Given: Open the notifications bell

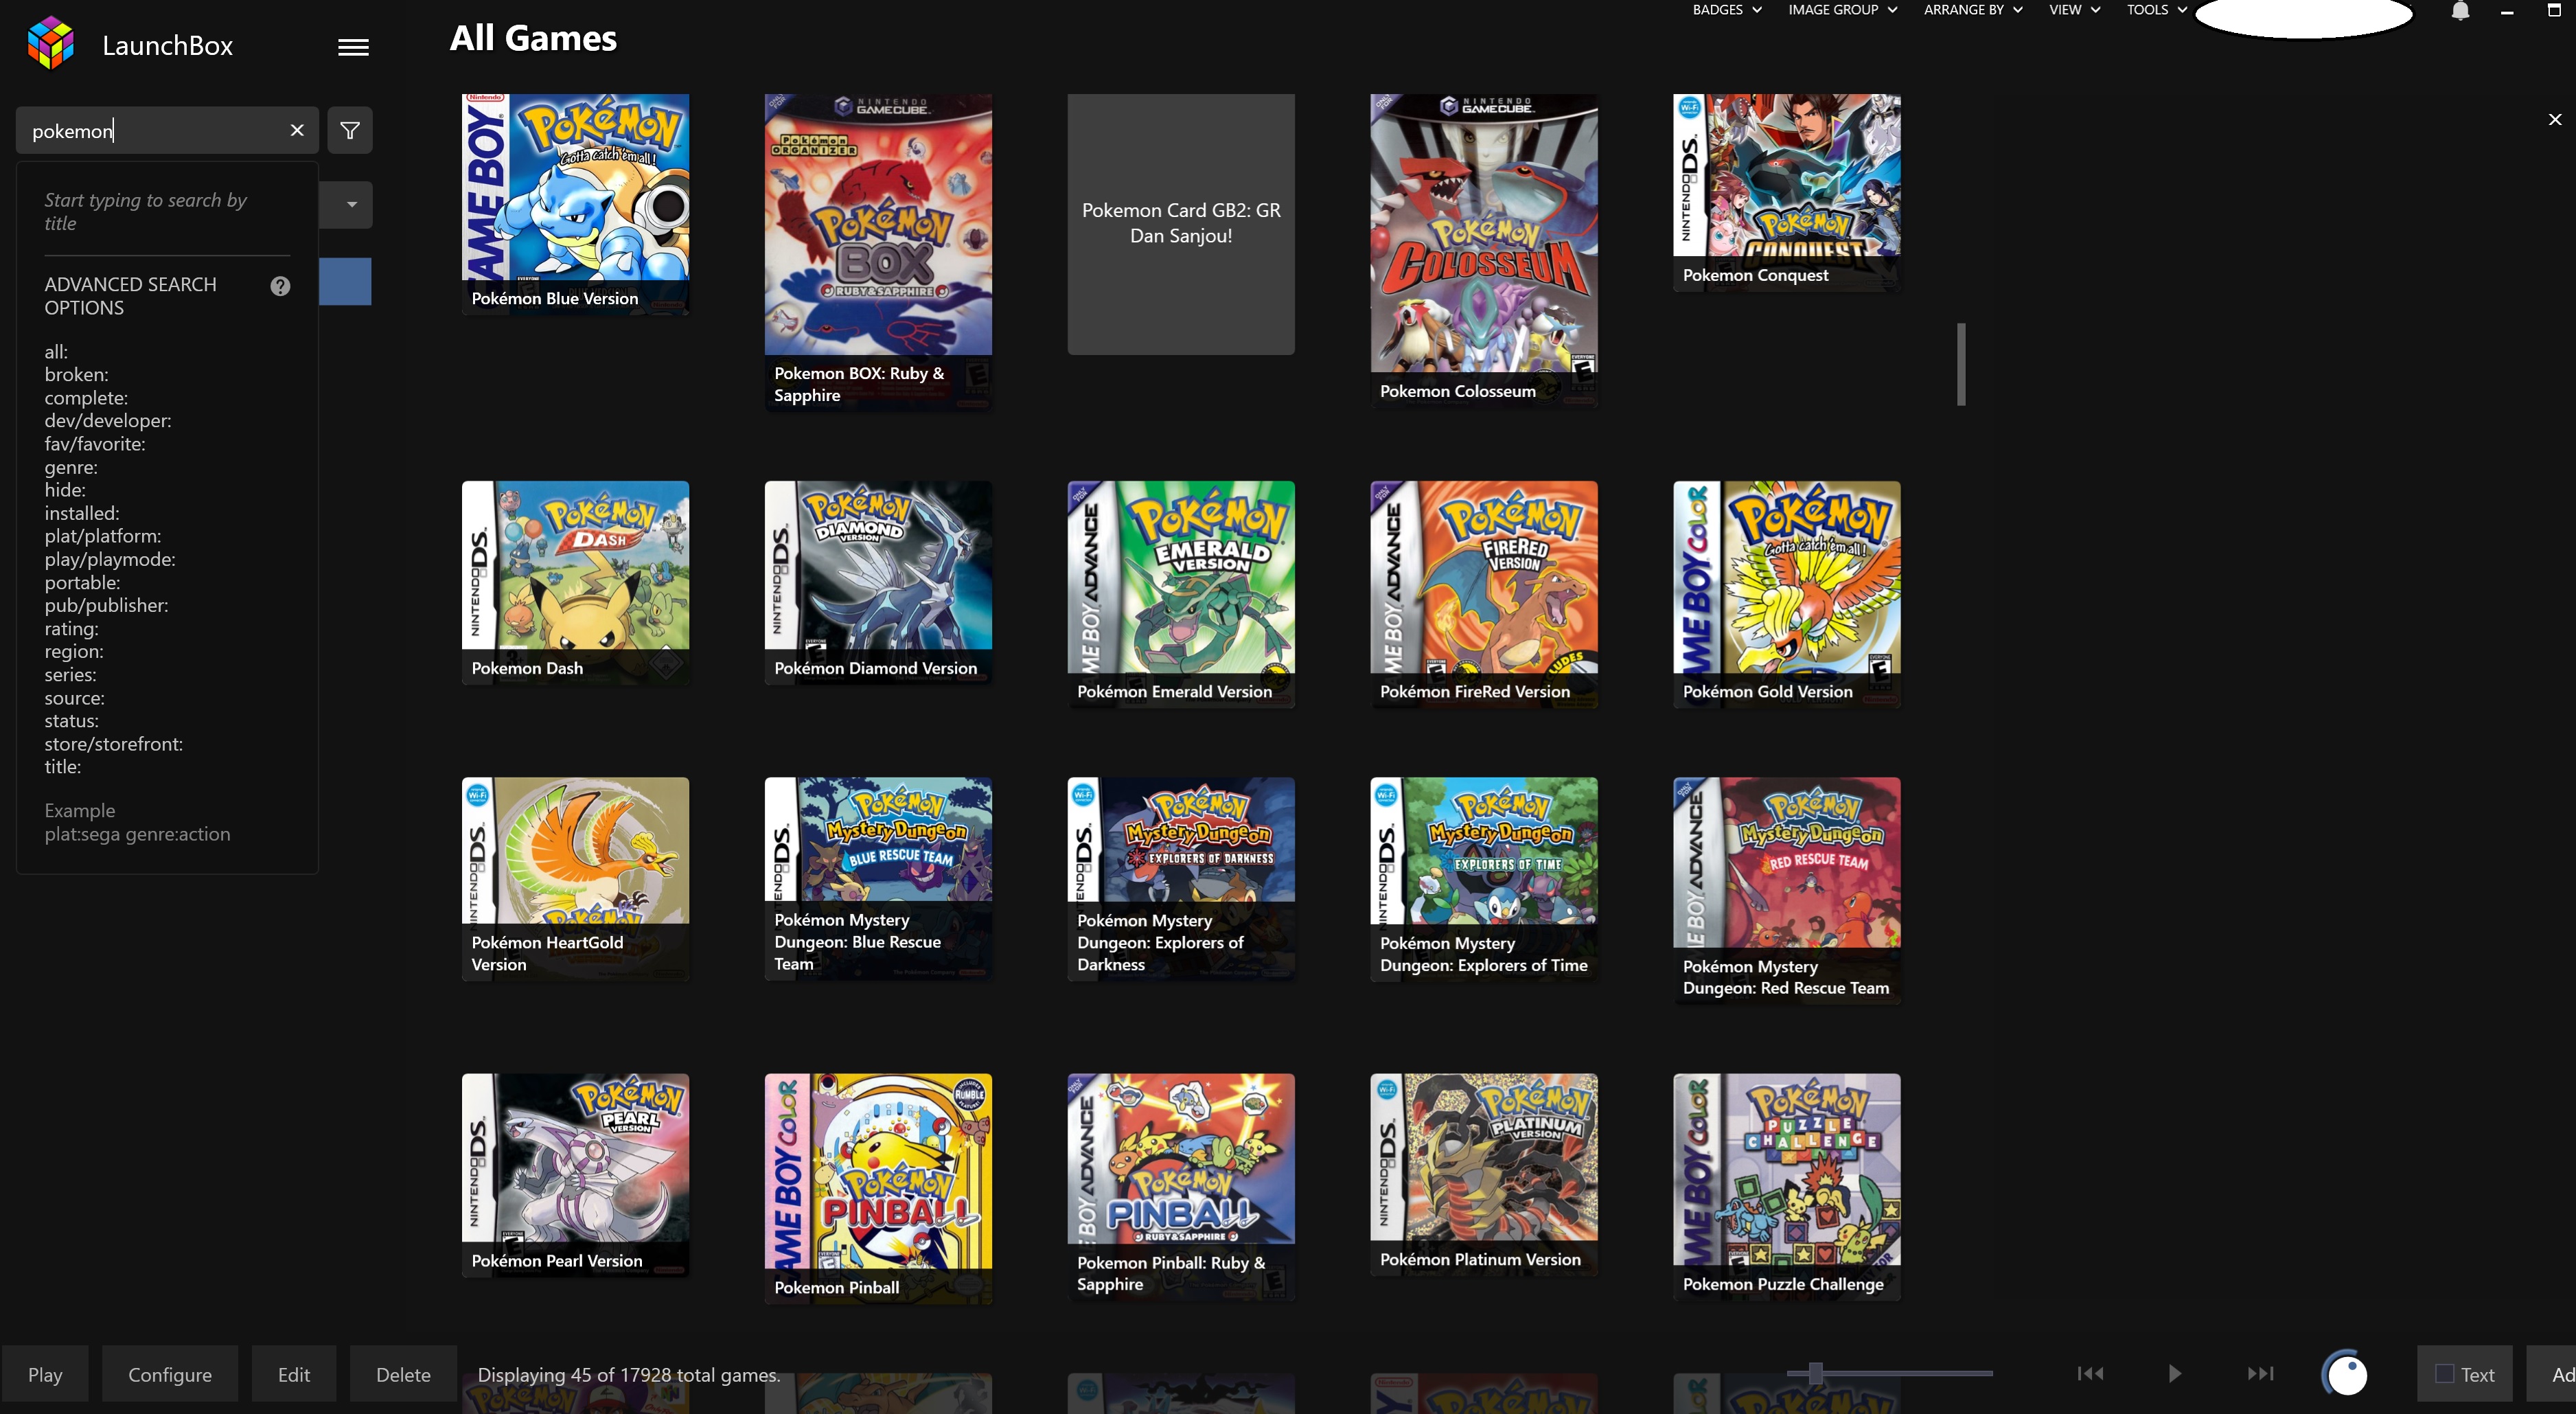Looking at the screenshot, I should pos(2460,11).
